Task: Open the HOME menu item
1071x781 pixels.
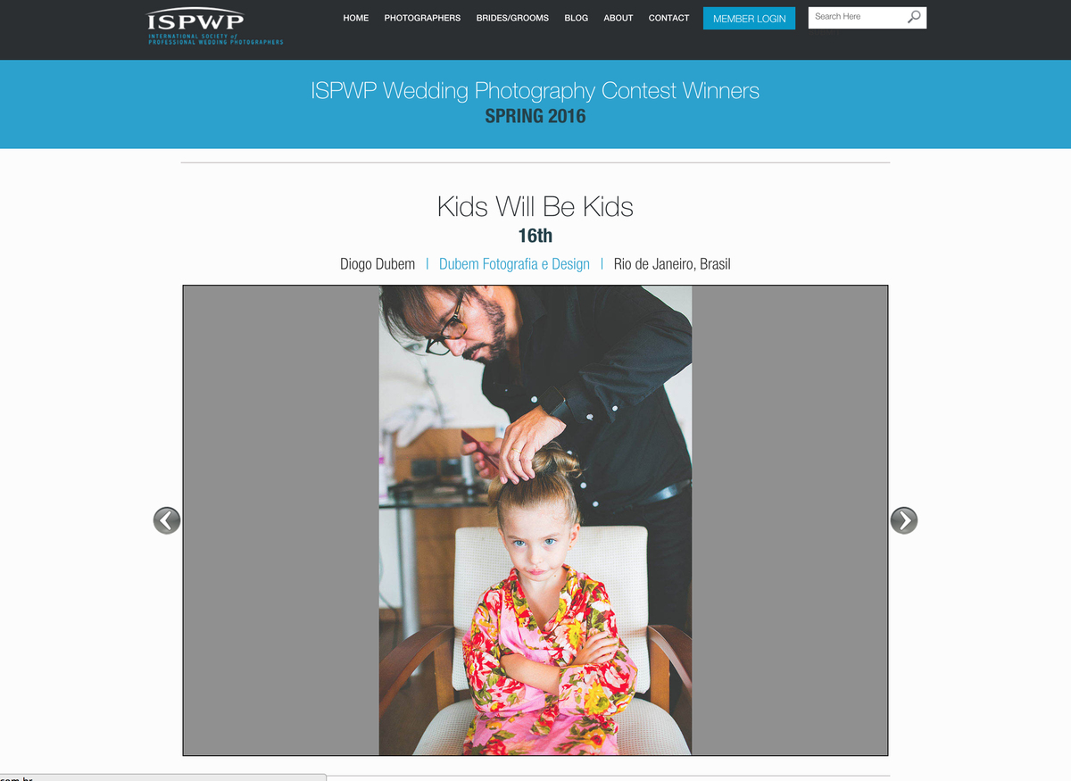Action: [x=356, y=18]
